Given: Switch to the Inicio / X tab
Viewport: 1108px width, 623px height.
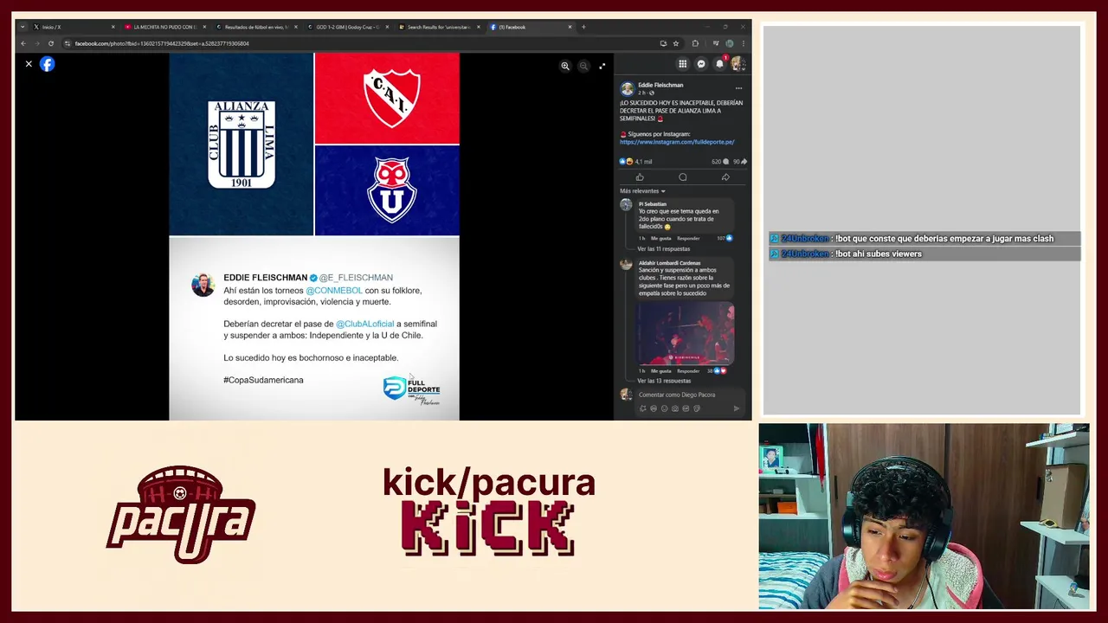Looking at the screenshot, I should tap(74, 27).
